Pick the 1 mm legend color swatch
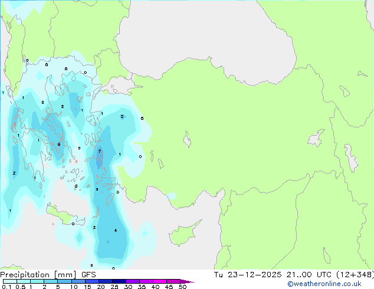The height and width of the screenshot is (289, 374). (37, 281)
